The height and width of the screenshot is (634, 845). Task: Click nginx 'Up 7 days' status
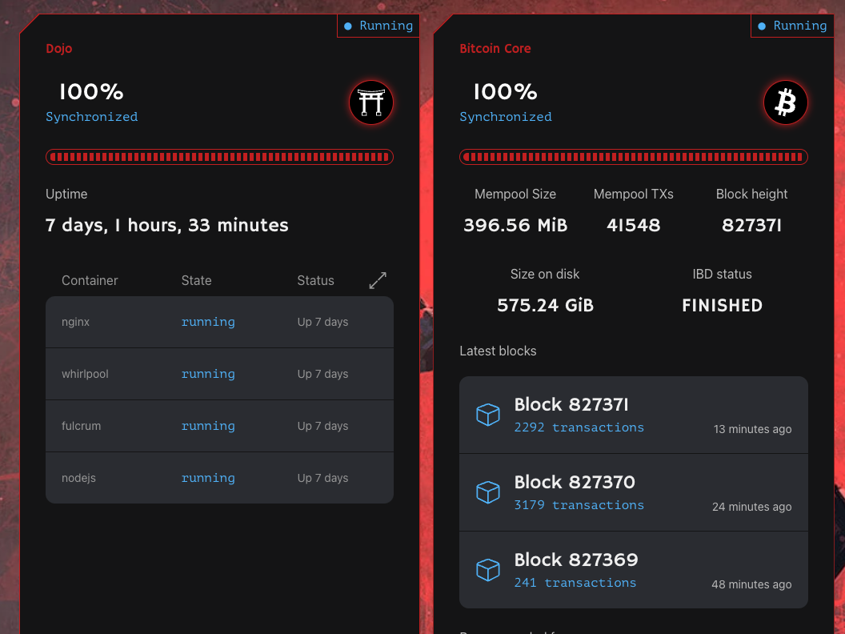point(322,322)
